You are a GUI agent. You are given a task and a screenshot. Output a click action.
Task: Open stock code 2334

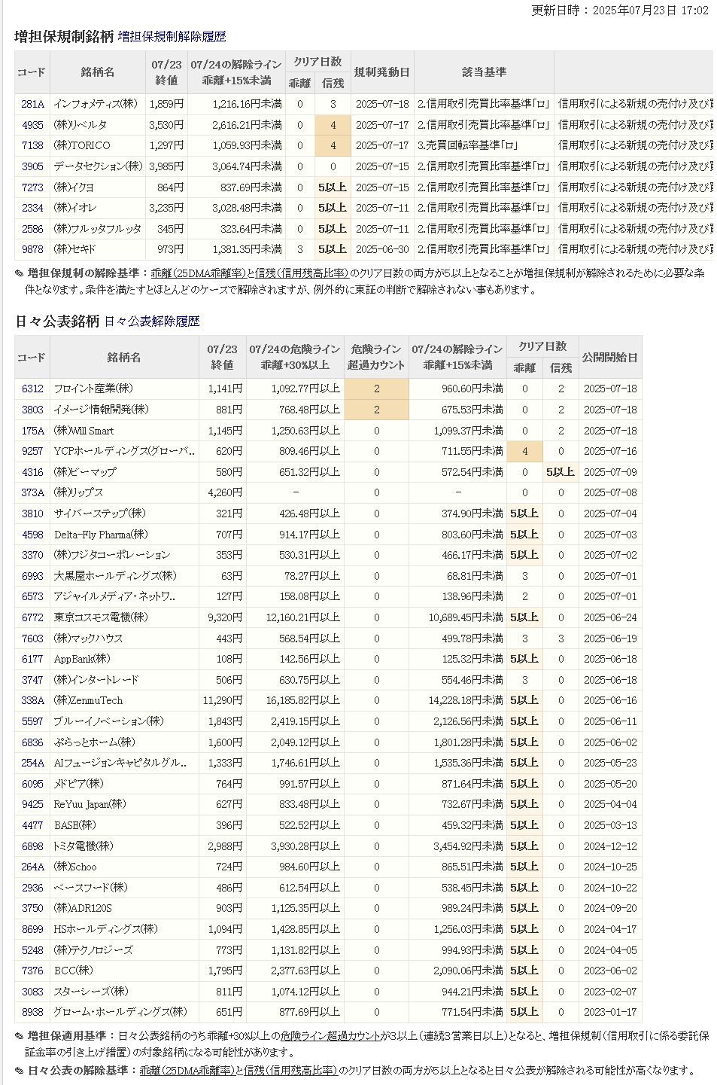click(32, 208)
